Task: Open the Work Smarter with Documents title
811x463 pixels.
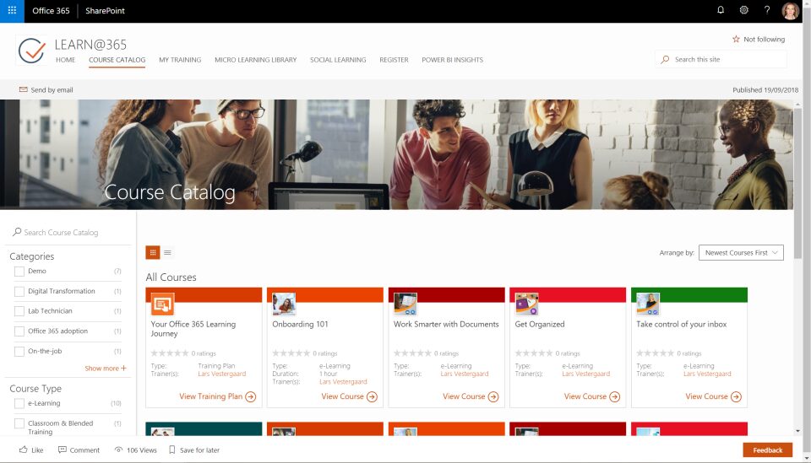Action: click(446, 324)
